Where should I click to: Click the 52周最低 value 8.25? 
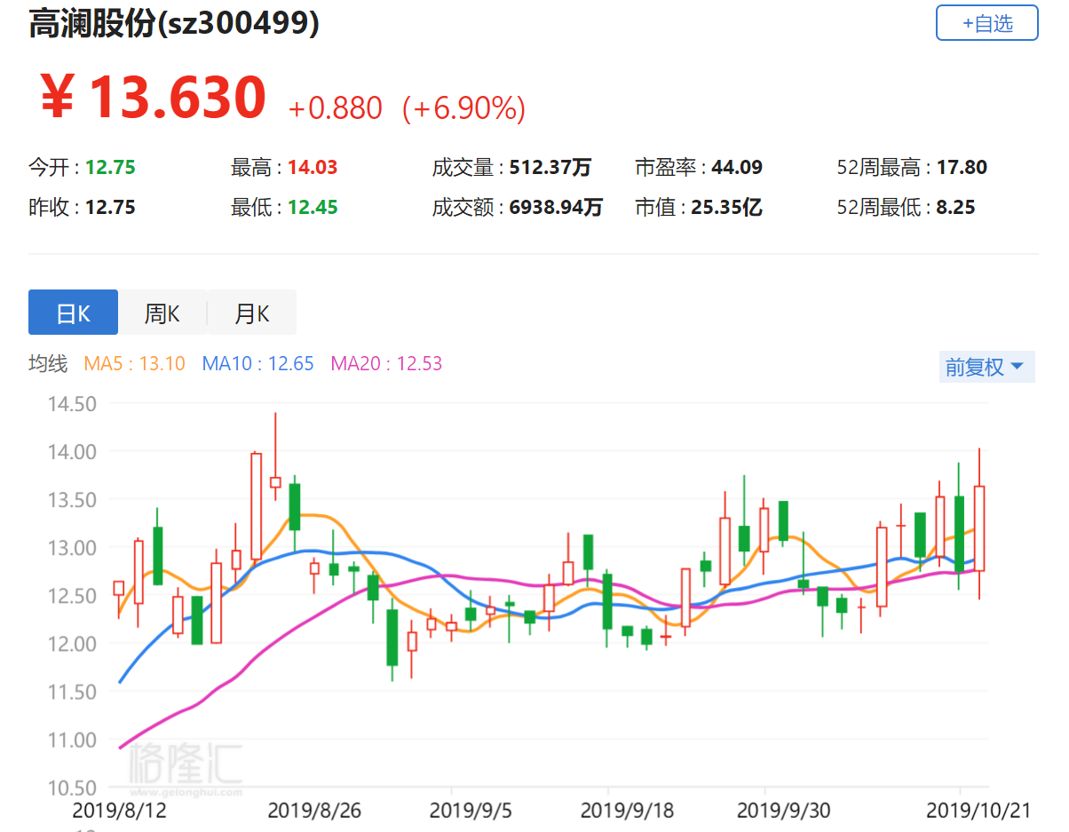click(x=955, y=208)
